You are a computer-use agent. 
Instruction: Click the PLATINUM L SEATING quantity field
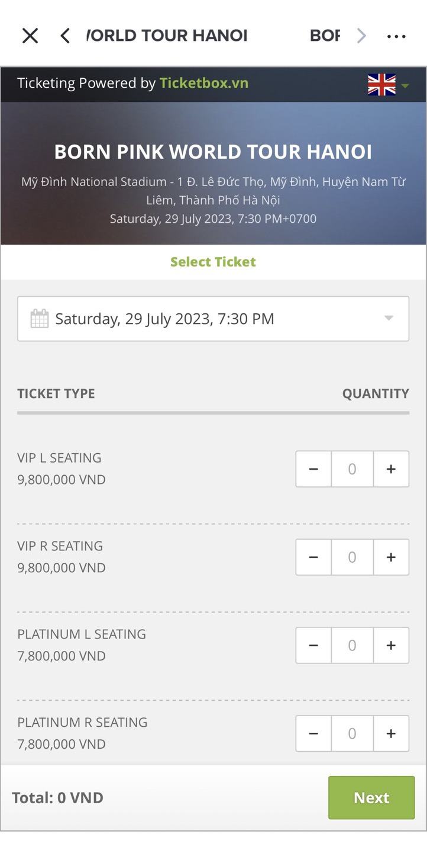[352, 646]
